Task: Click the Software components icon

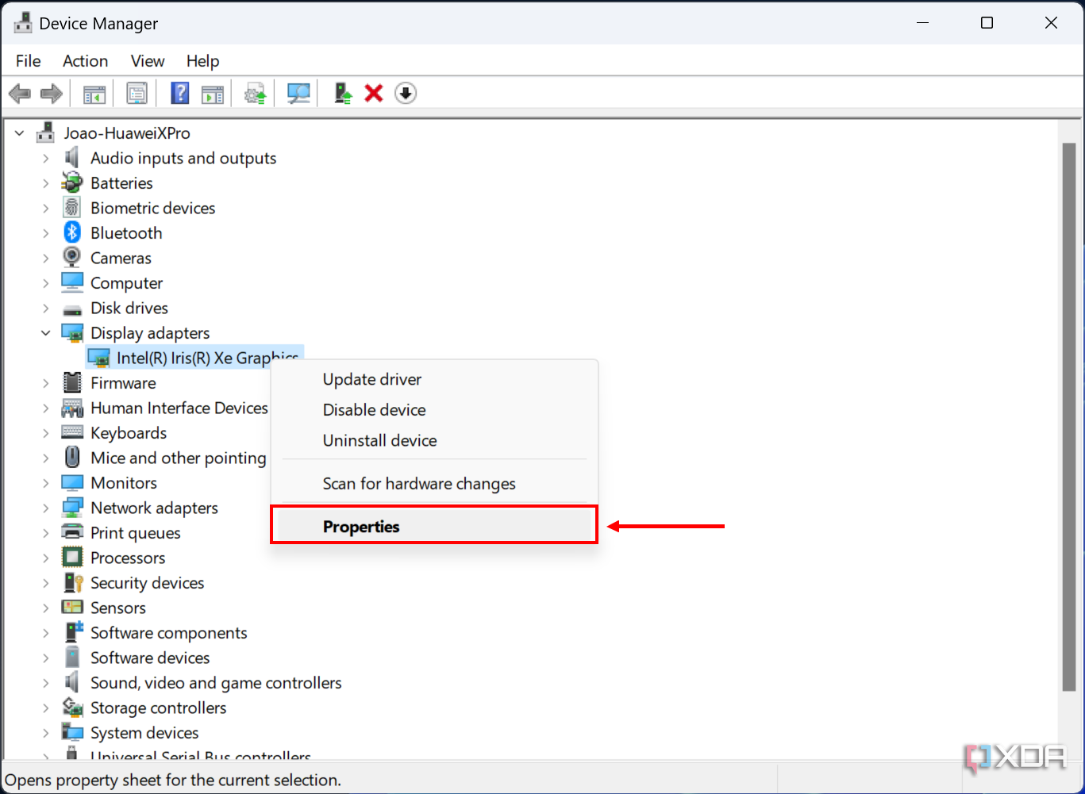Action: pos(72,632)
